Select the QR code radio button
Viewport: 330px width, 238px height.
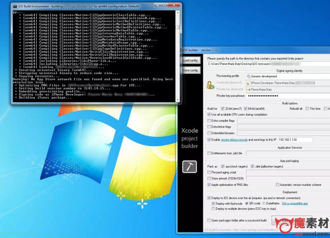[247, 204]
